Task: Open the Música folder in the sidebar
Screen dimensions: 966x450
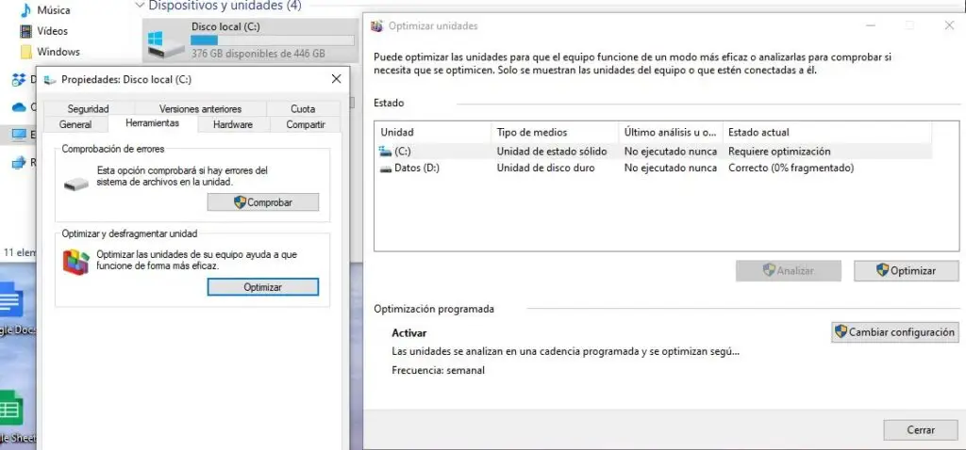Action: pos(53,10)
